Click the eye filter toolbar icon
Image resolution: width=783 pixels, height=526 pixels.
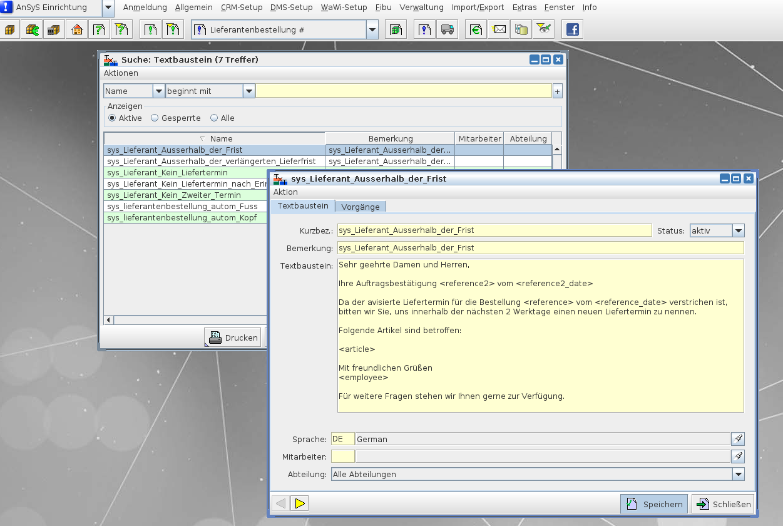point(545,29)
